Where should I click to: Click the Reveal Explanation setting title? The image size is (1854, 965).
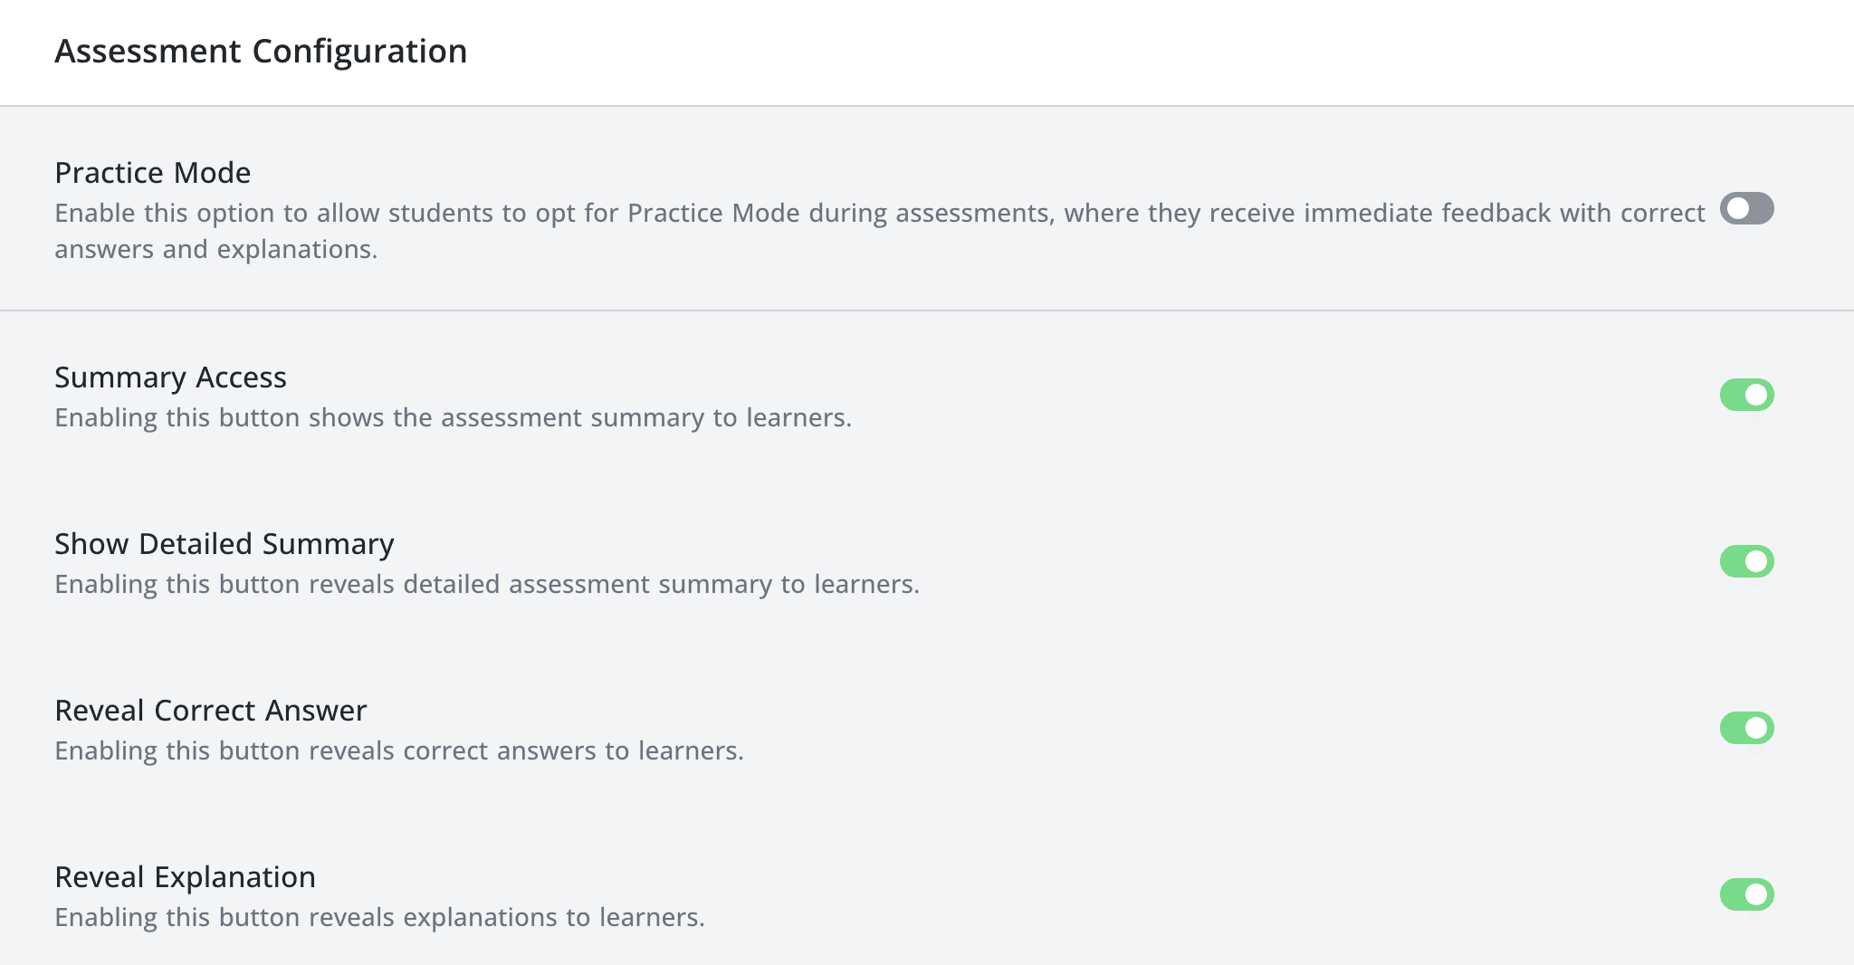[185, 877]
